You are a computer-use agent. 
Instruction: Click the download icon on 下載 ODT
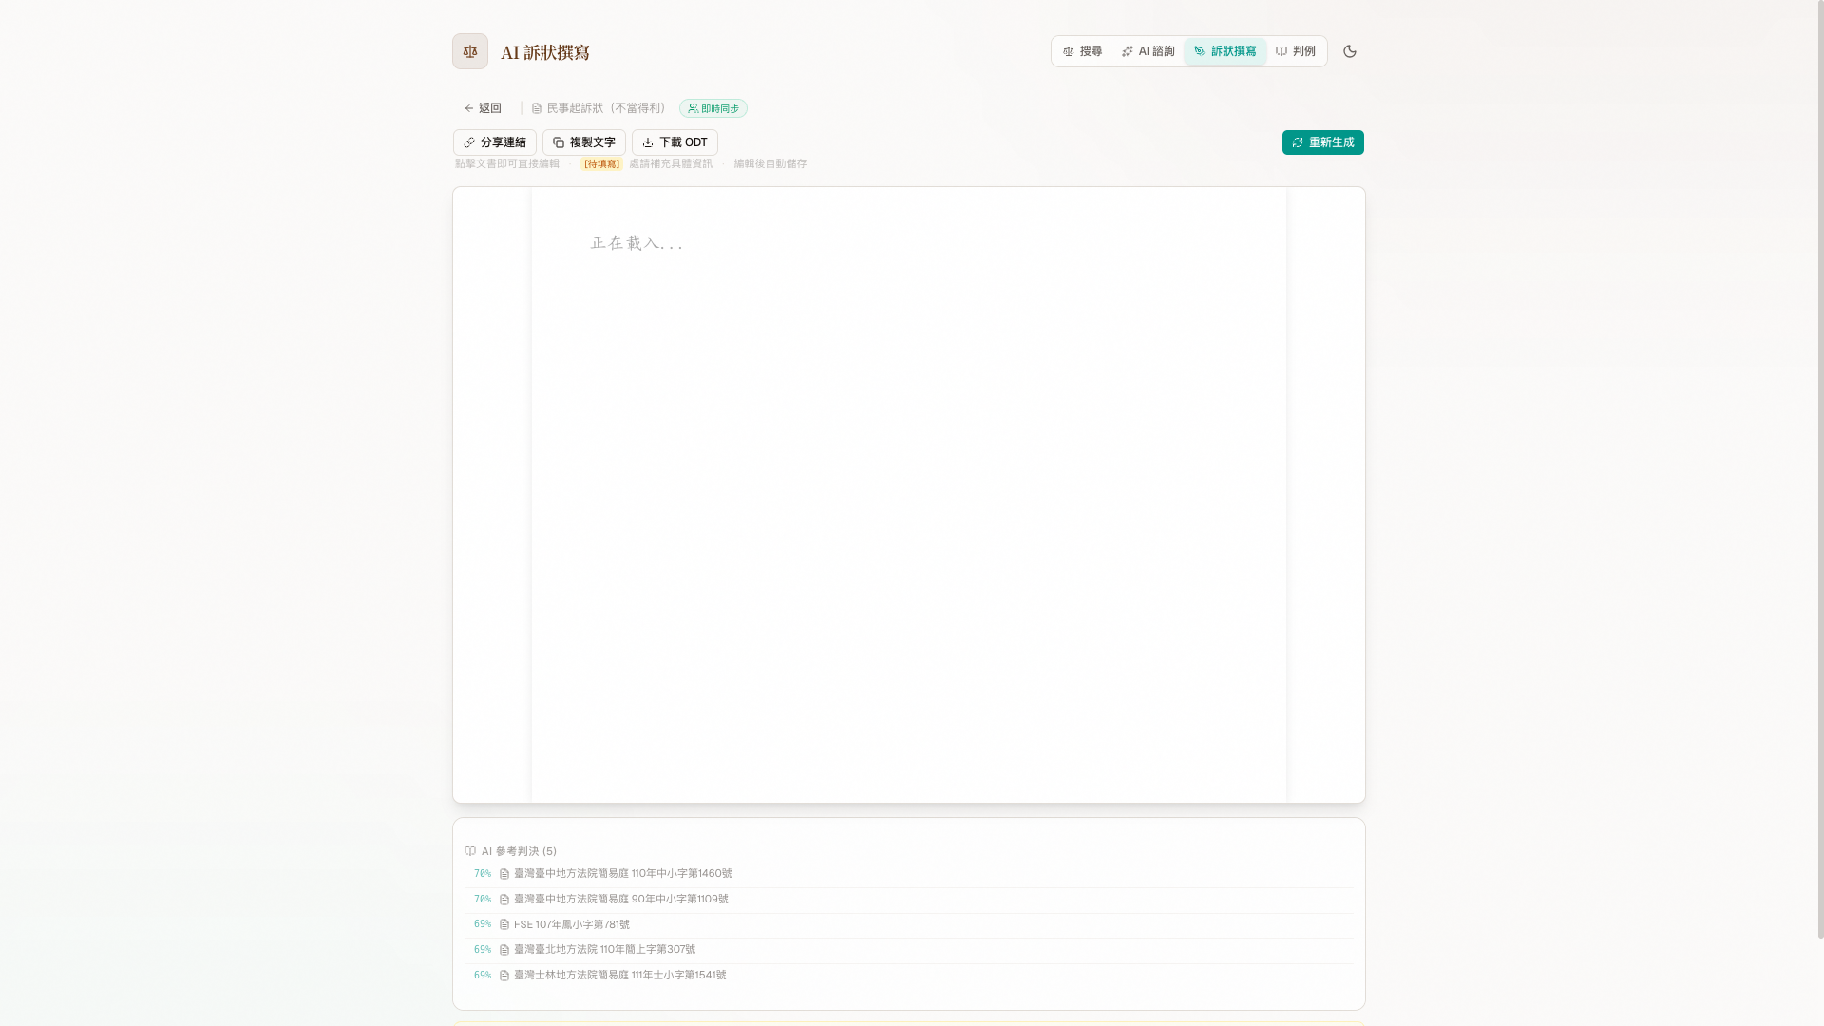647,142
